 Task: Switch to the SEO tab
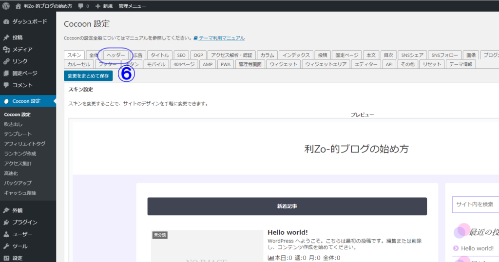click(181, 55)
